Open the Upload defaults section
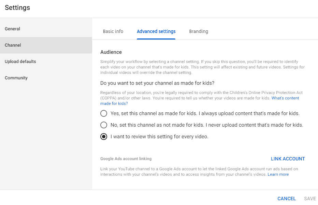The height and width of the screenshot is (205, 318). point(46,62)
